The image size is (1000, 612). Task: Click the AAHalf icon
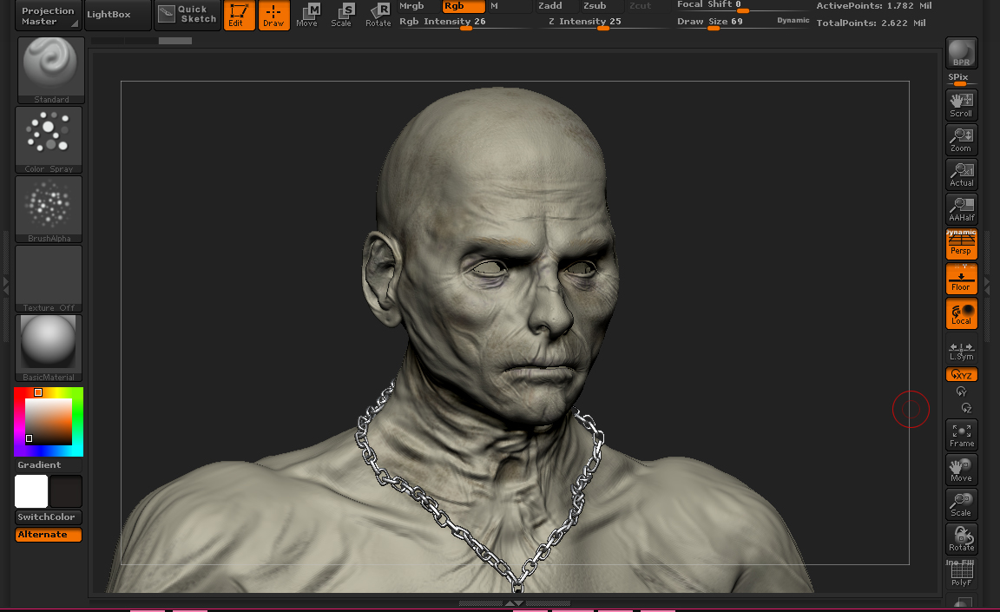(961, 208)
